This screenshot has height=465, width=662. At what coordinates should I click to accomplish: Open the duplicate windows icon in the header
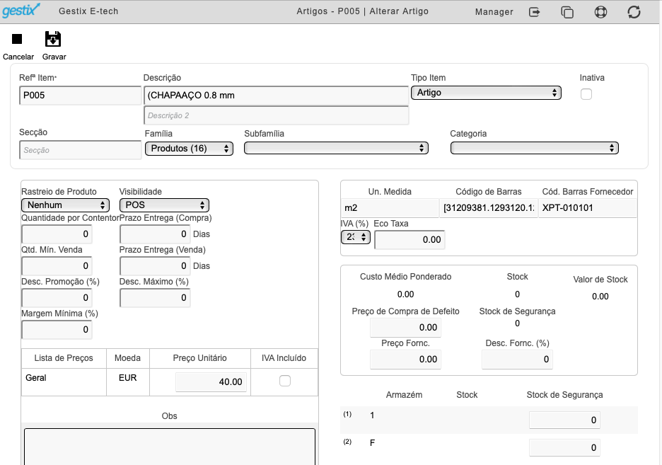567,12
